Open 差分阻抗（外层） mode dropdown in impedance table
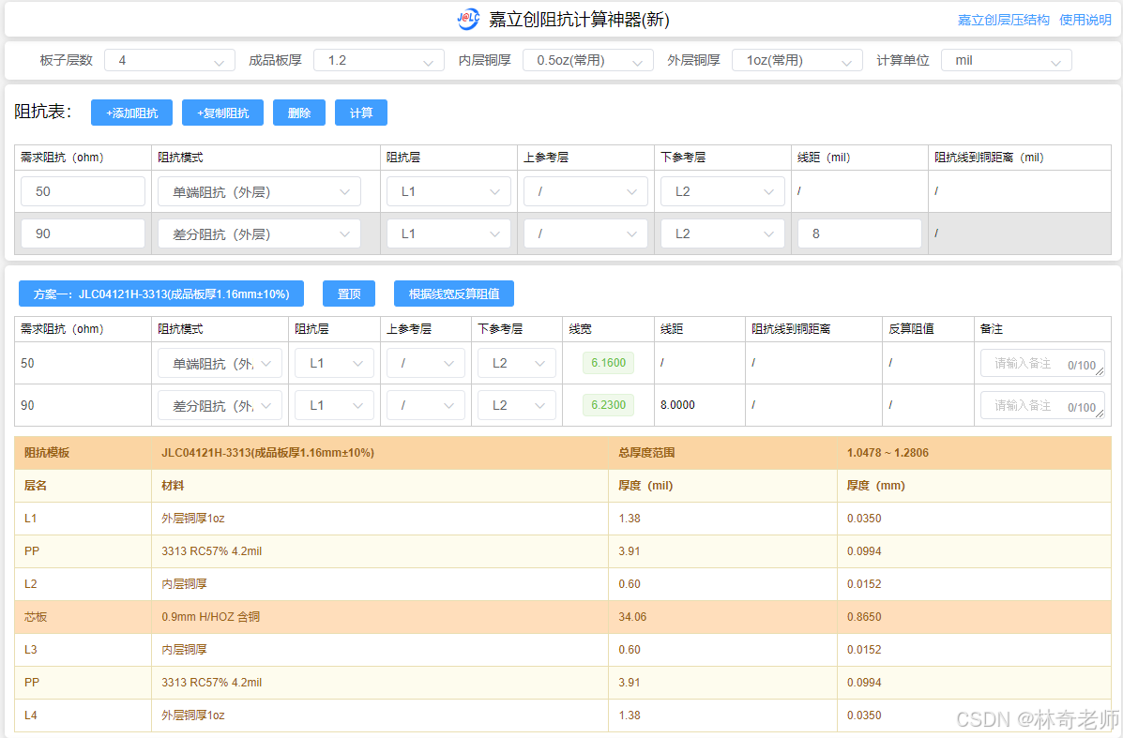 pos(259,233)
